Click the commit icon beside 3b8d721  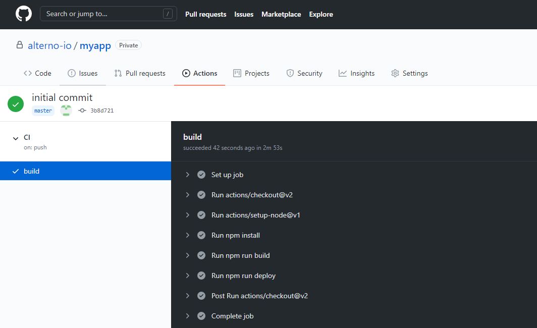click(82, 110)
